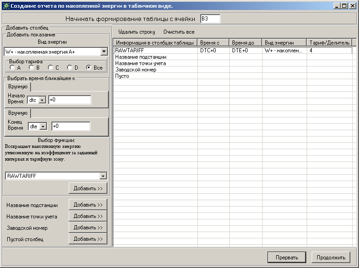Add 'Заводской номер' column with Добавить
The height and width of the screenshot is (268, 359).
click(88, 228)
